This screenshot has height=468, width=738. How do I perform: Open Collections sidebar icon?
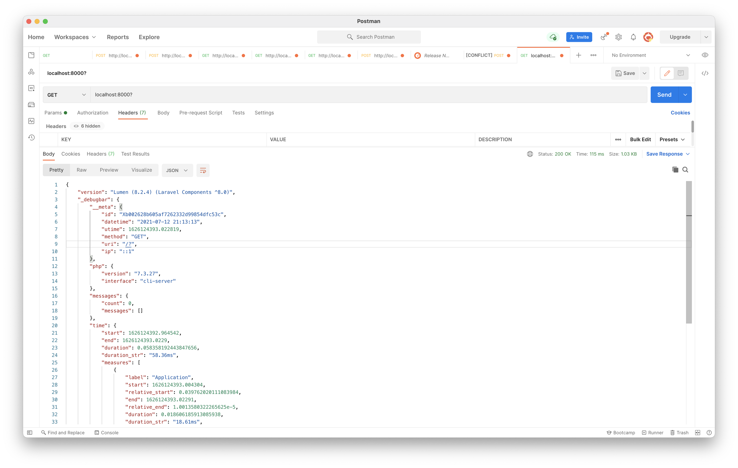[x=31, y=55]
